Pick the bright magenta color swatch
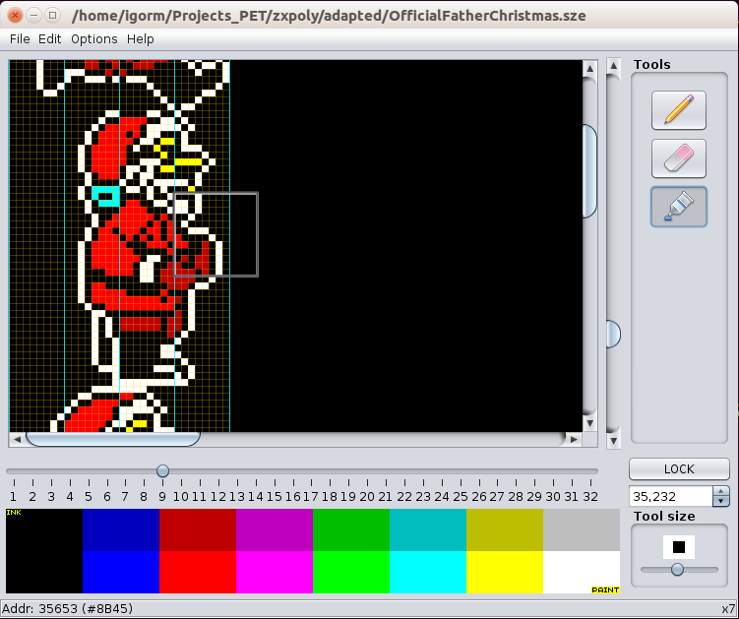Image resolution: width=739 pixels, height=619 pixels. (275, 573)
